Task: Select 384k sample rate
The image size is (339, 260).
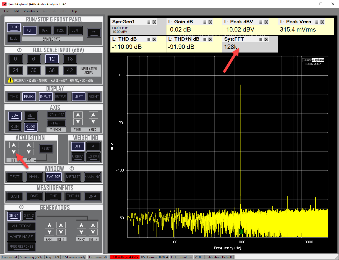Action: [75, 30]
